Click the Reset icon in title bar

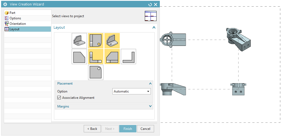click(x=150, y=5)
